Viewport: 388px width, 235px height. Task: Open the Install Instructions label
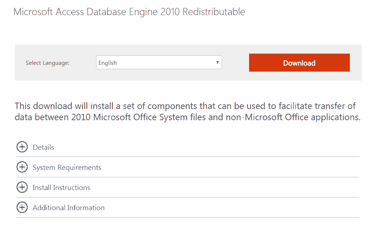pyautogui.click(x=61, y=187)
